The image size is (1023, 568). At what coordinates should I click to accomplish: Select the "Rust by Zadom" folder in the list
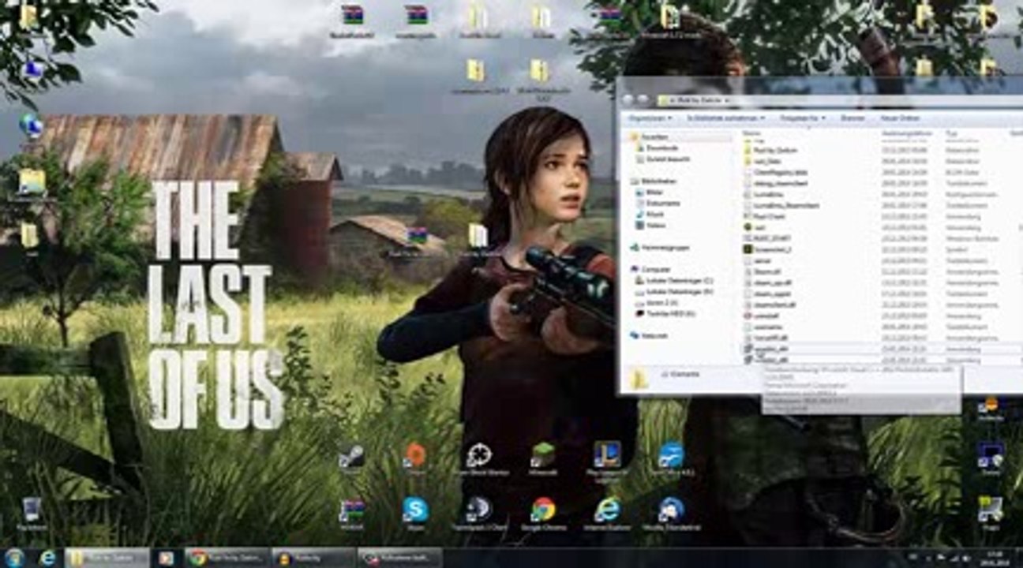tap(771, 149)
